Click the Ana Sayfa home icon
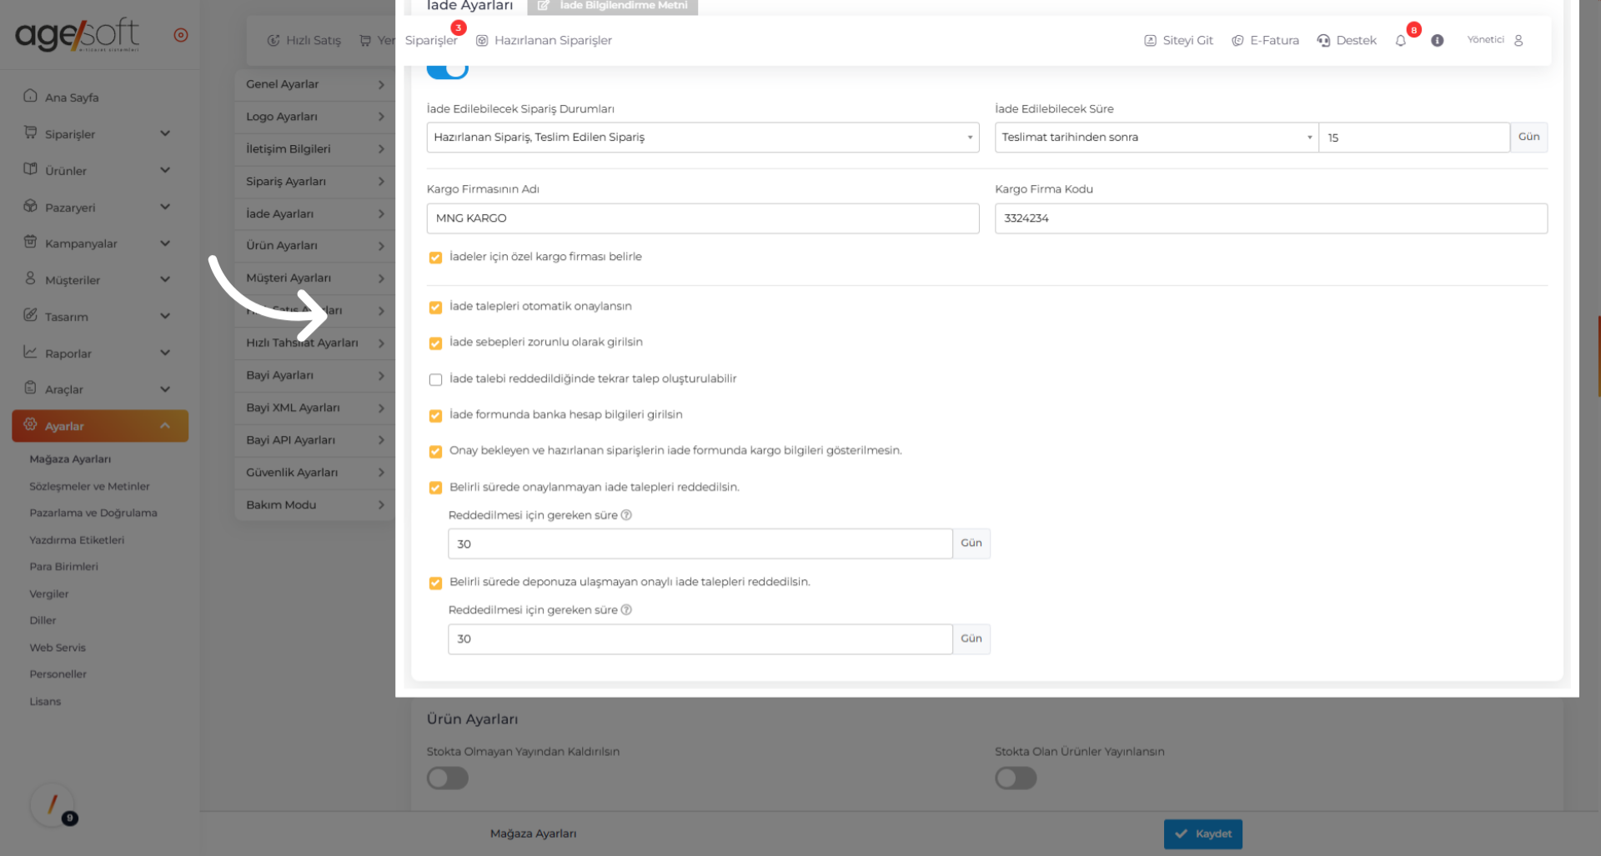1601x856 pixels. pos(31,96)
